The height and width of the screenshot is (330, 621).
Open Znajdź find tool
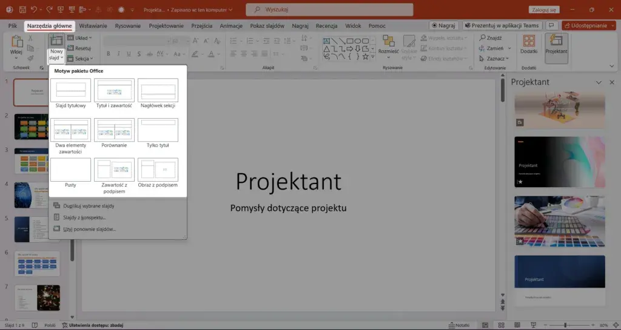490,38
